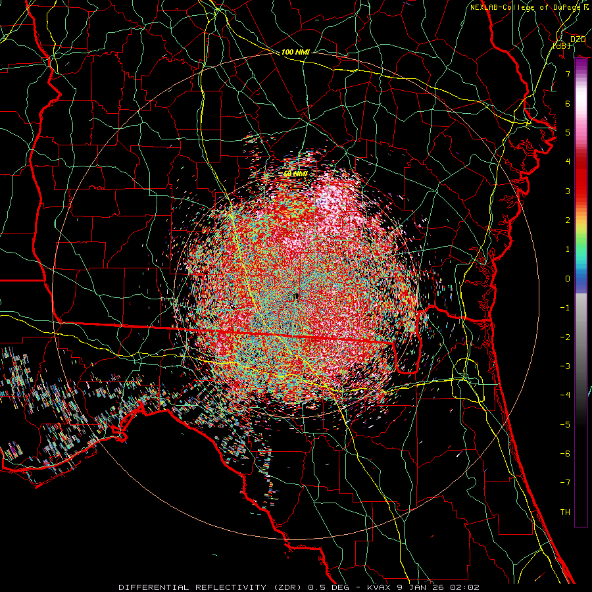This screenshot has width=592, height=592.
Task: Click the 50 NMI range ring label
Action: 295,174
